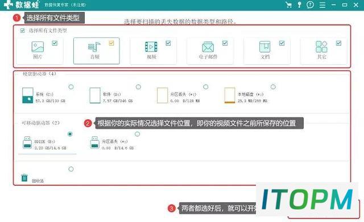Select the 软件 (D:) radio button
Image resolution: width=364 pixels, height=222 pixels.
click(x=138, y=87)
